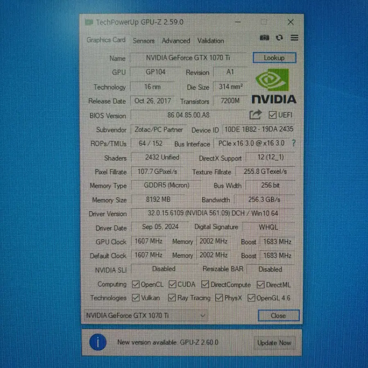Viewport: 368px width, 368px height.
Task: Toggle the Vulkan checkbox
Action: [135, 298]
